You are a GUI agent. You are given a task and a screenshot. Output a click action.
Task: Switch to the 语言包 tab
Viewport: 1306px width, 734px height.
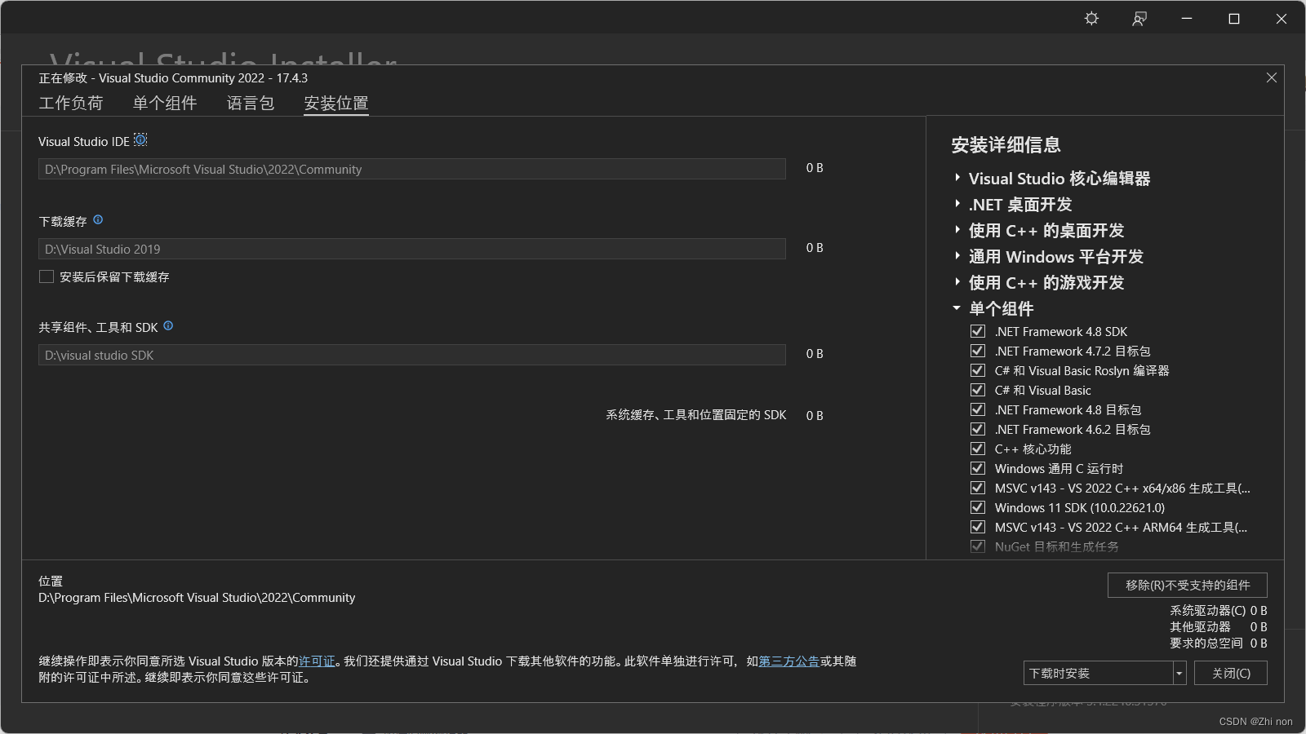(x=251, y=103)
